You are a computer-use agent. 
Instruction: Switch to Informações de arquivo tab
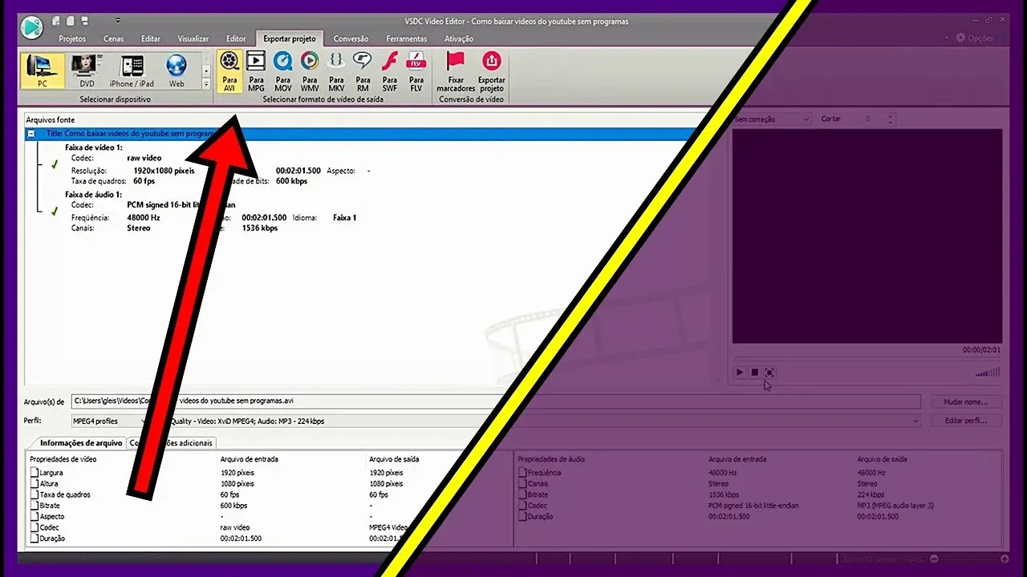click(81, 442)
